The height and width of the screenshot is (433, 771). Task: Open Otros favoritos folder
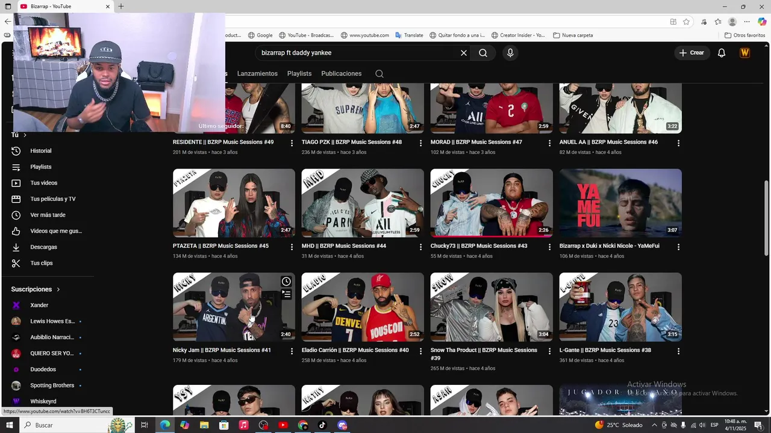[x=744, y=35]
